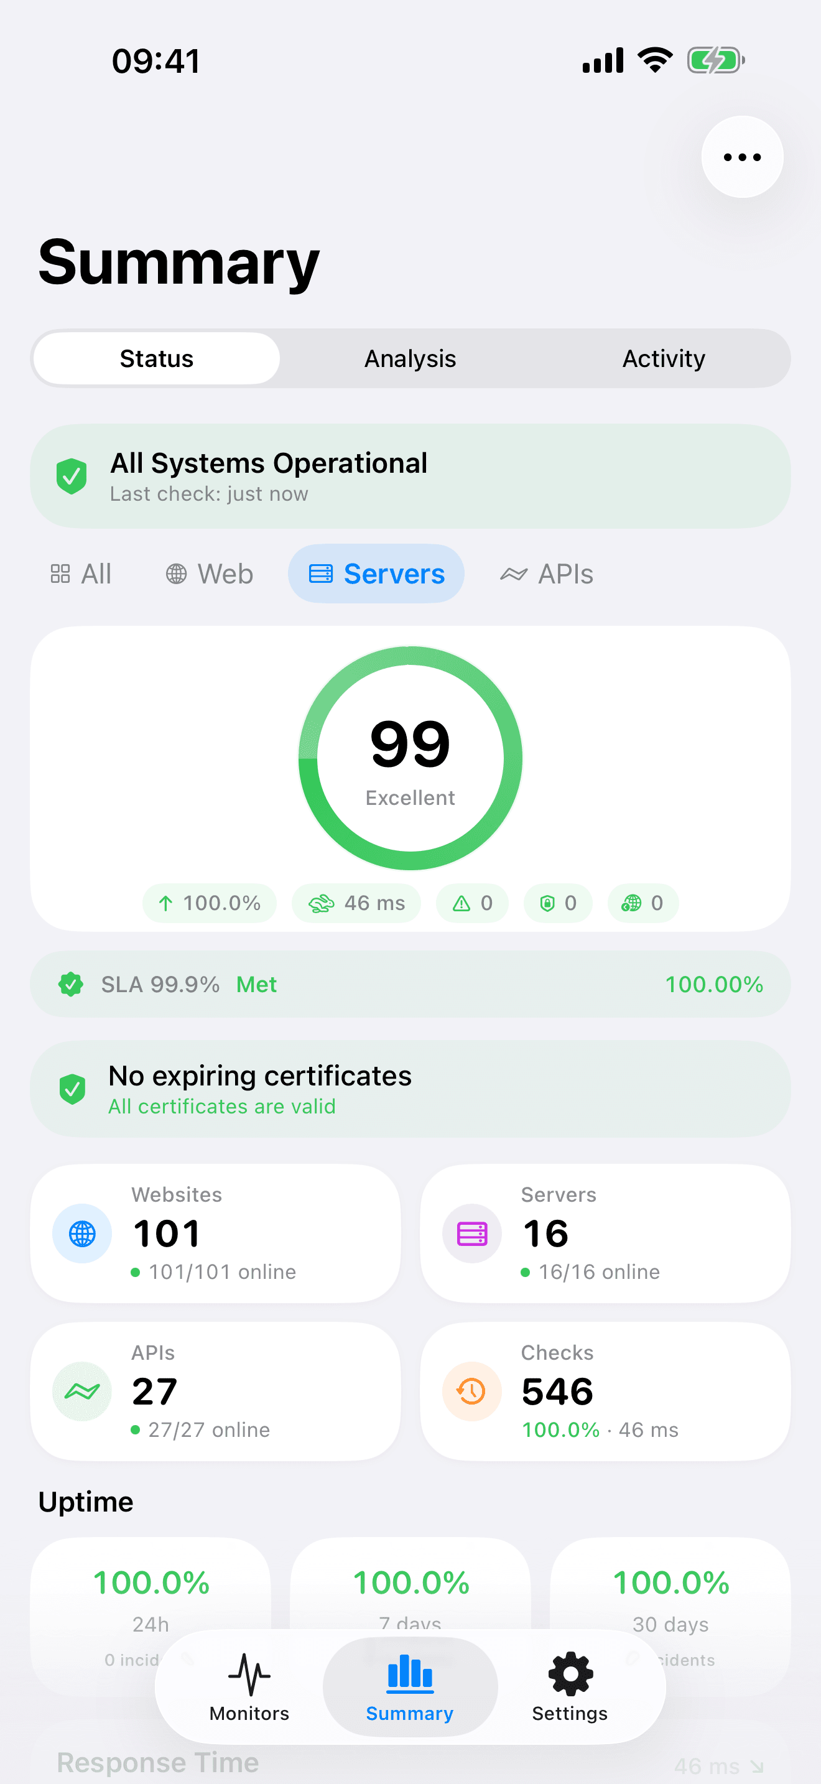Open the Servers 16 card
The image size is (821, 1784).
point(605,1233)
